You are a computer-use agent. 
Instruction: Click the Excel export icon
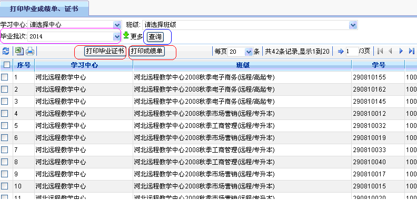pyautogui.click(x=19, y=51)
